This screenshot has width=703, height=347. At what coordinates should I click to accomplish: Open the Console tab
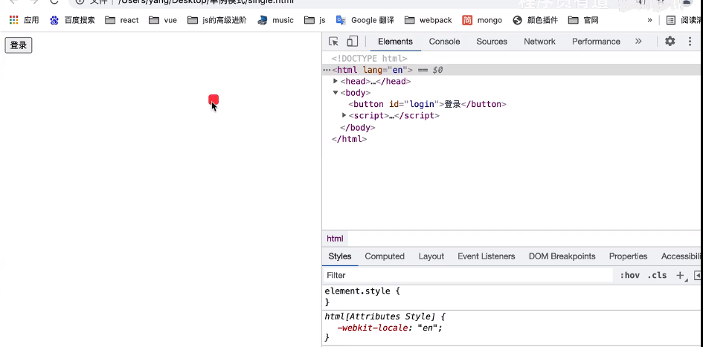click(x=444, y=41)
